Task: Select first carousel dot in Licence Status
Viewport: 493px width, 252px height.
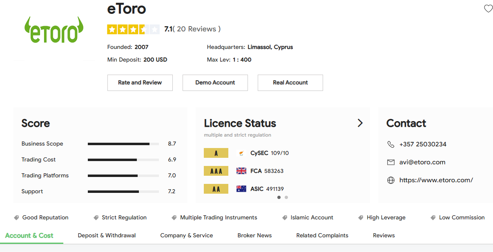Action: click(x=279, y=197)
